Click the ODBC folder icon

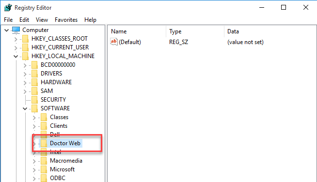point(44,178)
